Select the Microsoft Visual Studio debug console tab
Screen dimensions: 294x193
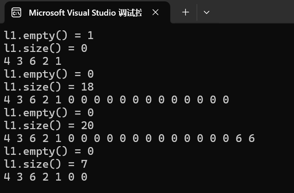[x=85, y=12]
